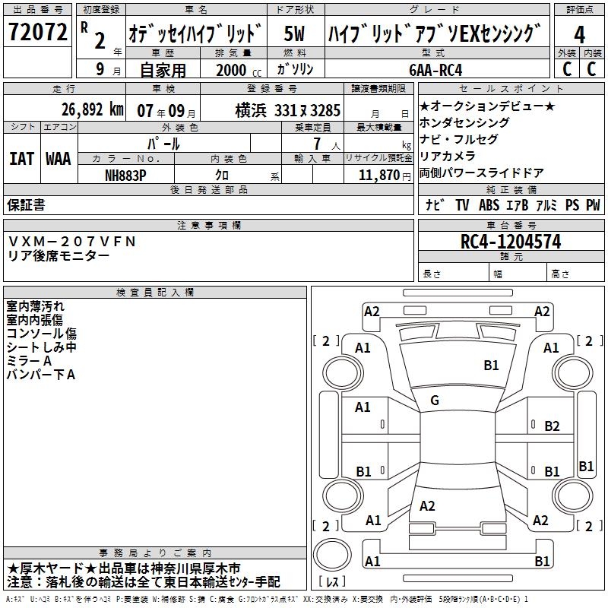Click "保証書" under later-shipped parts
The image size is (608, 608).
[26, 204]
